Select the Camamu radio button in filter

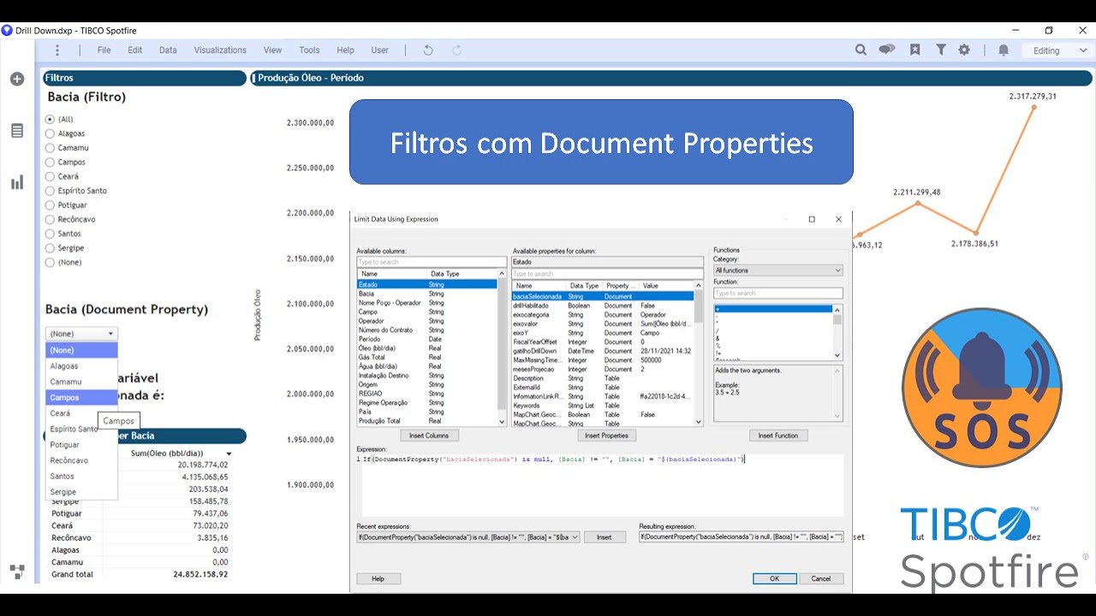(x=50, y=148)
